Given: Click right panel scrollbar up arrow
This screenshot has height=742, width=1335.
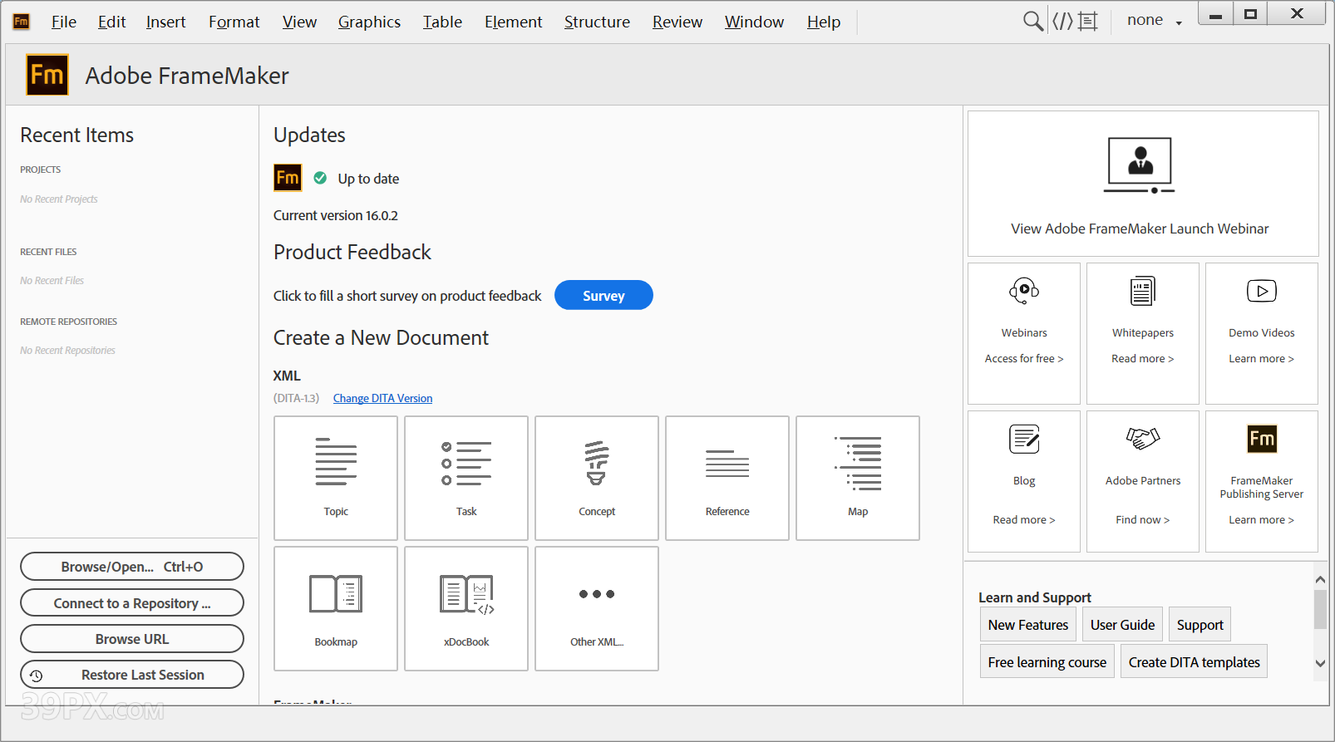Looking at the screenshot, I should tap(1320, 579).
